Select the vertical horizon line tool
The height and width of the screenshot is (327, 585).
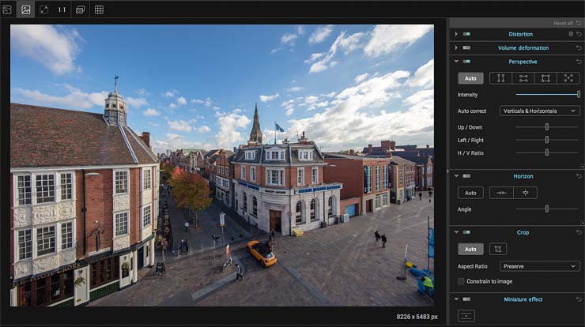(525, 193)
